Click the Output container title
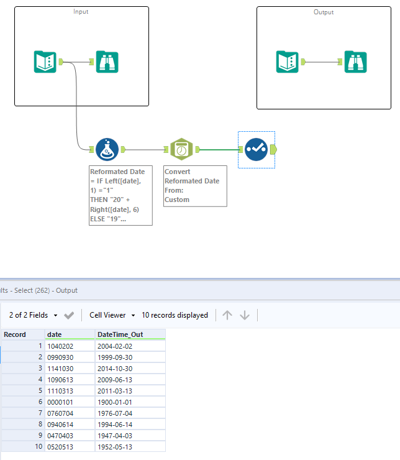Viewport: 400px width, 460px height. [x=324, y=12]
